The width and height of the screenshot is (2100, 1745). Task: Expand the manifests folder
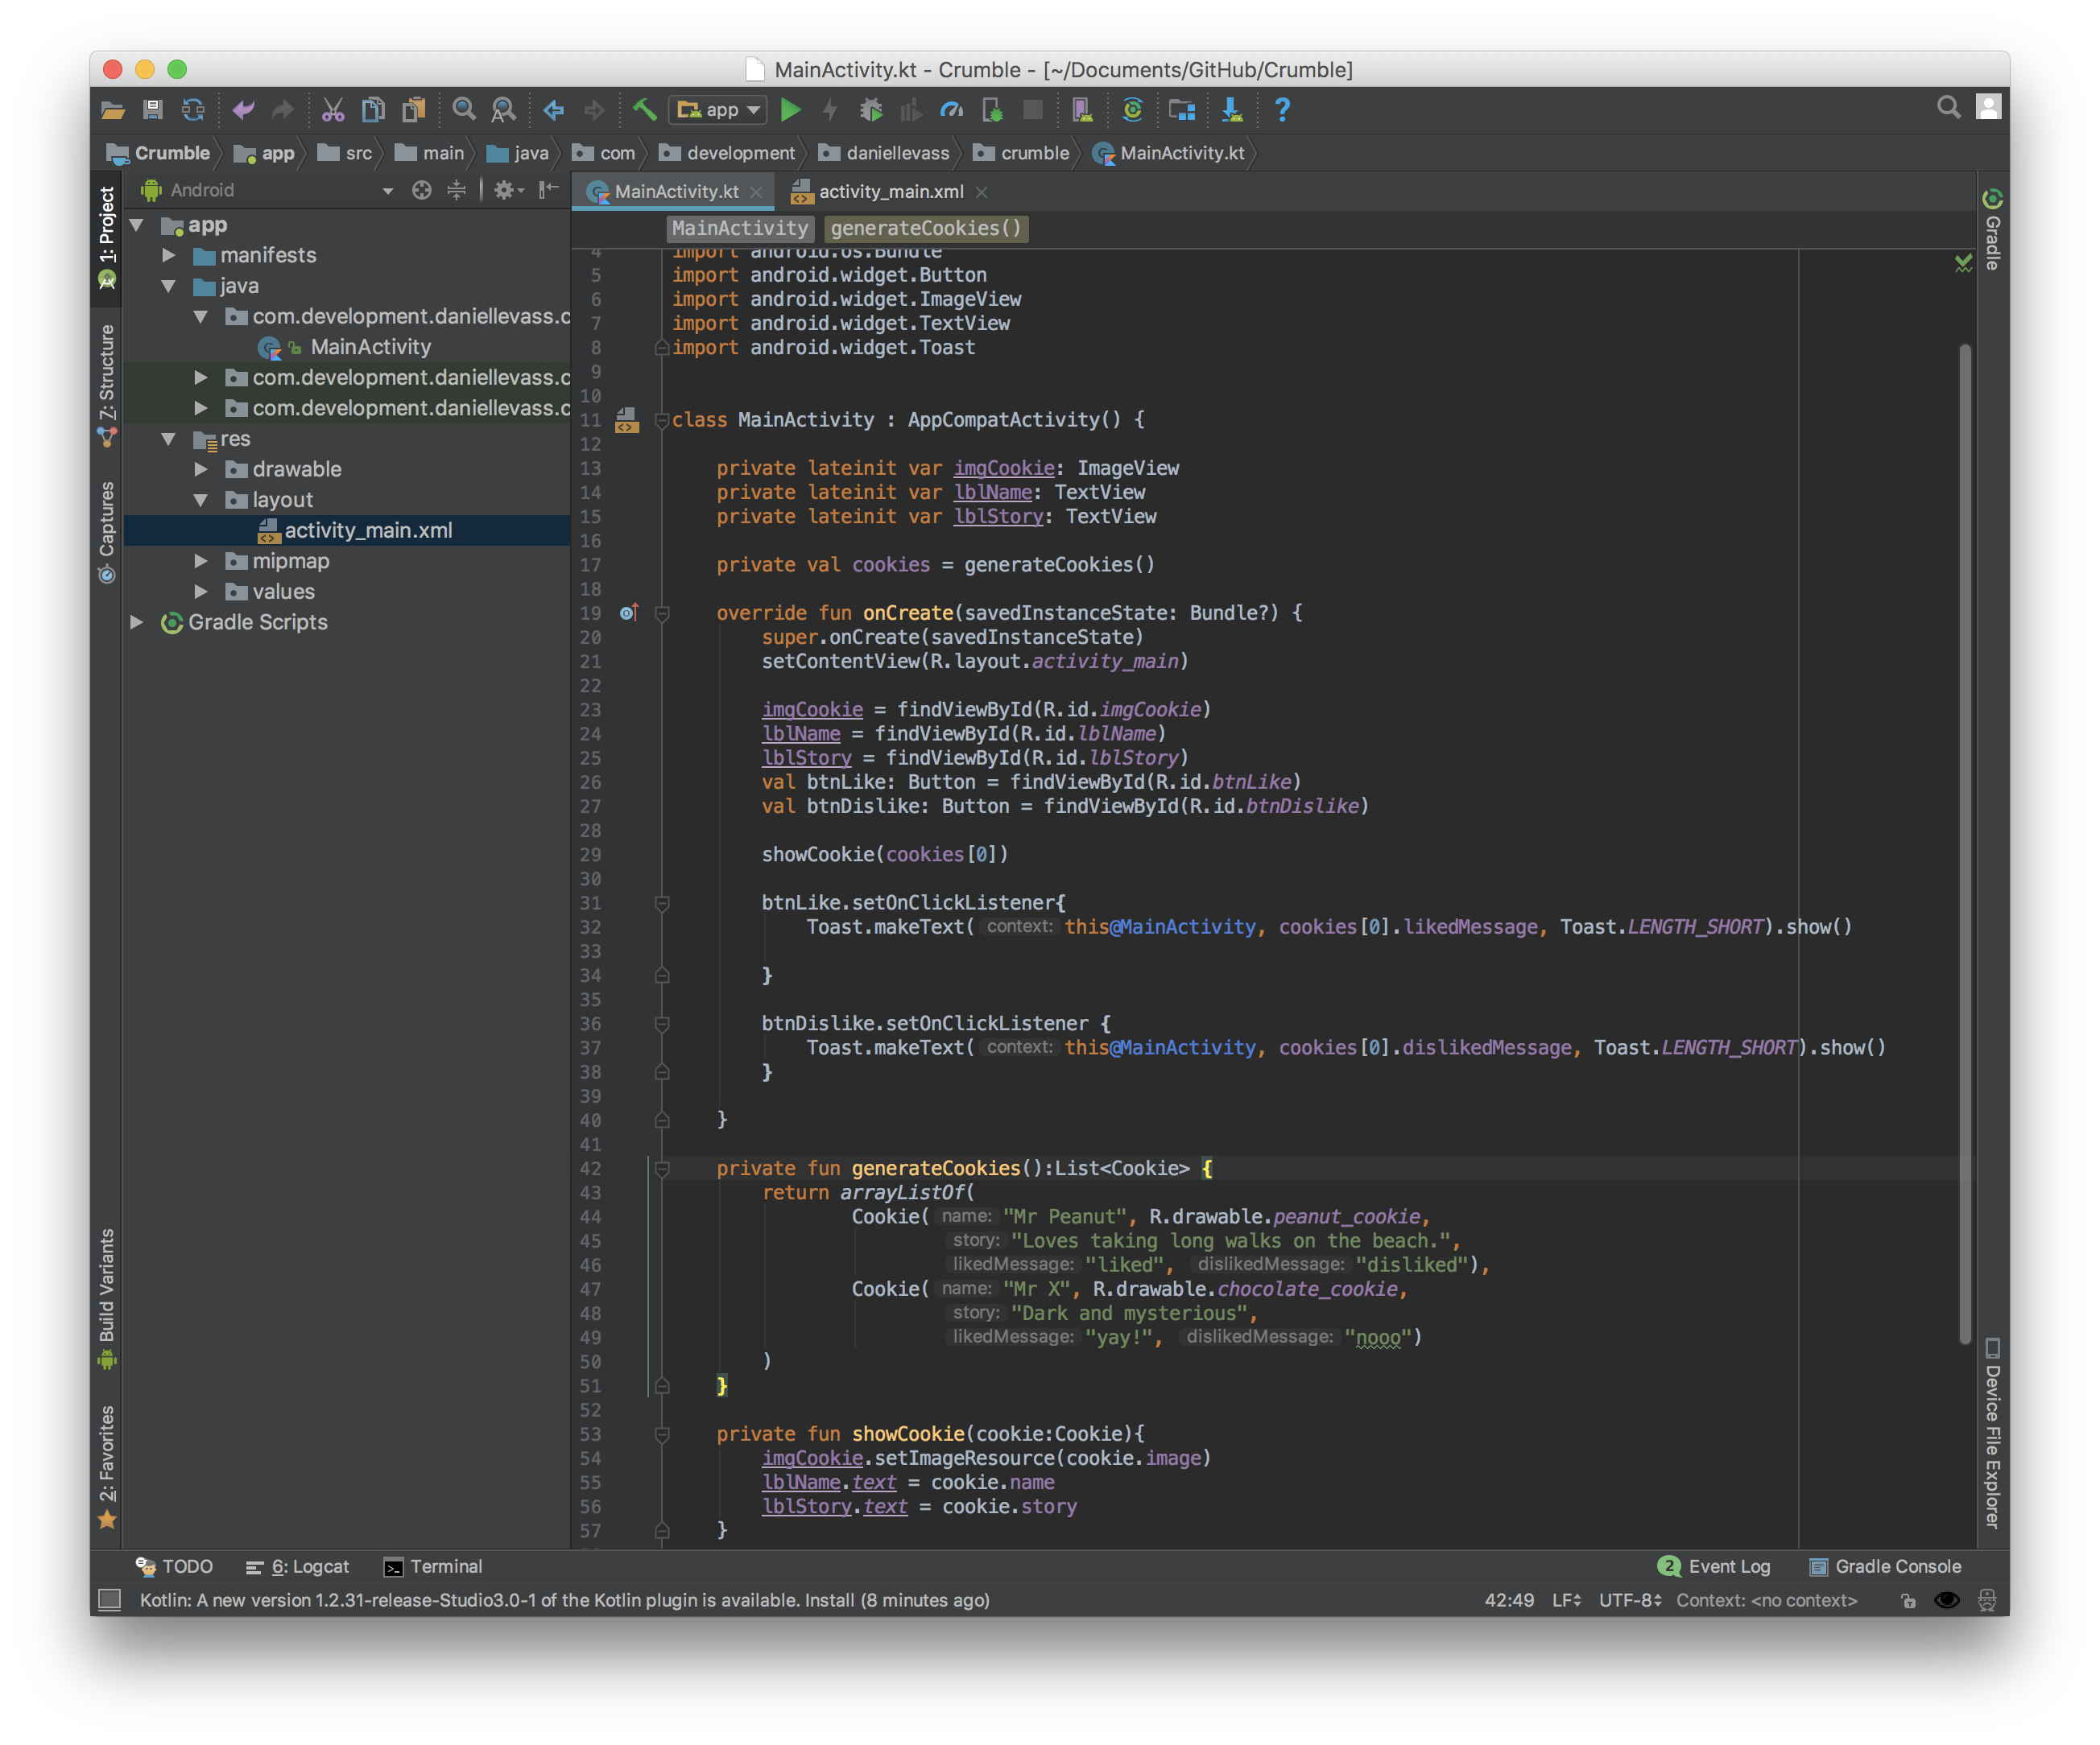pos(169,256)
